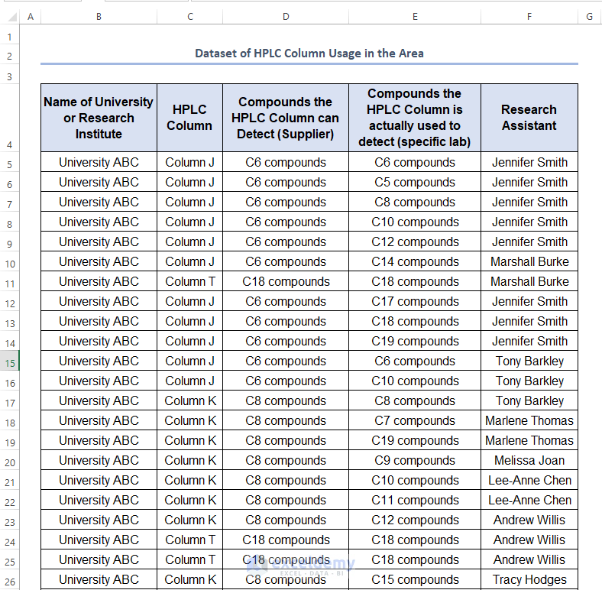Select 'C17 compounds' cell

click(415, 302)
